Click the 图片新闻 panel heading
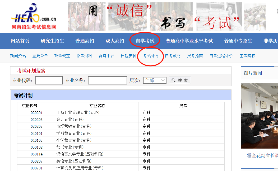Screen dimensions: 278x171 tap(253, 73)
